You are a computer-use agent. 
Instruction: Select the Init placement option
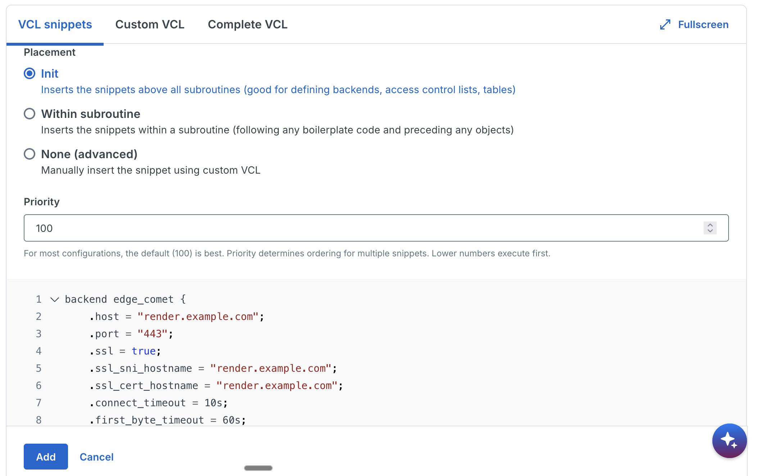(x=30, y=73)
